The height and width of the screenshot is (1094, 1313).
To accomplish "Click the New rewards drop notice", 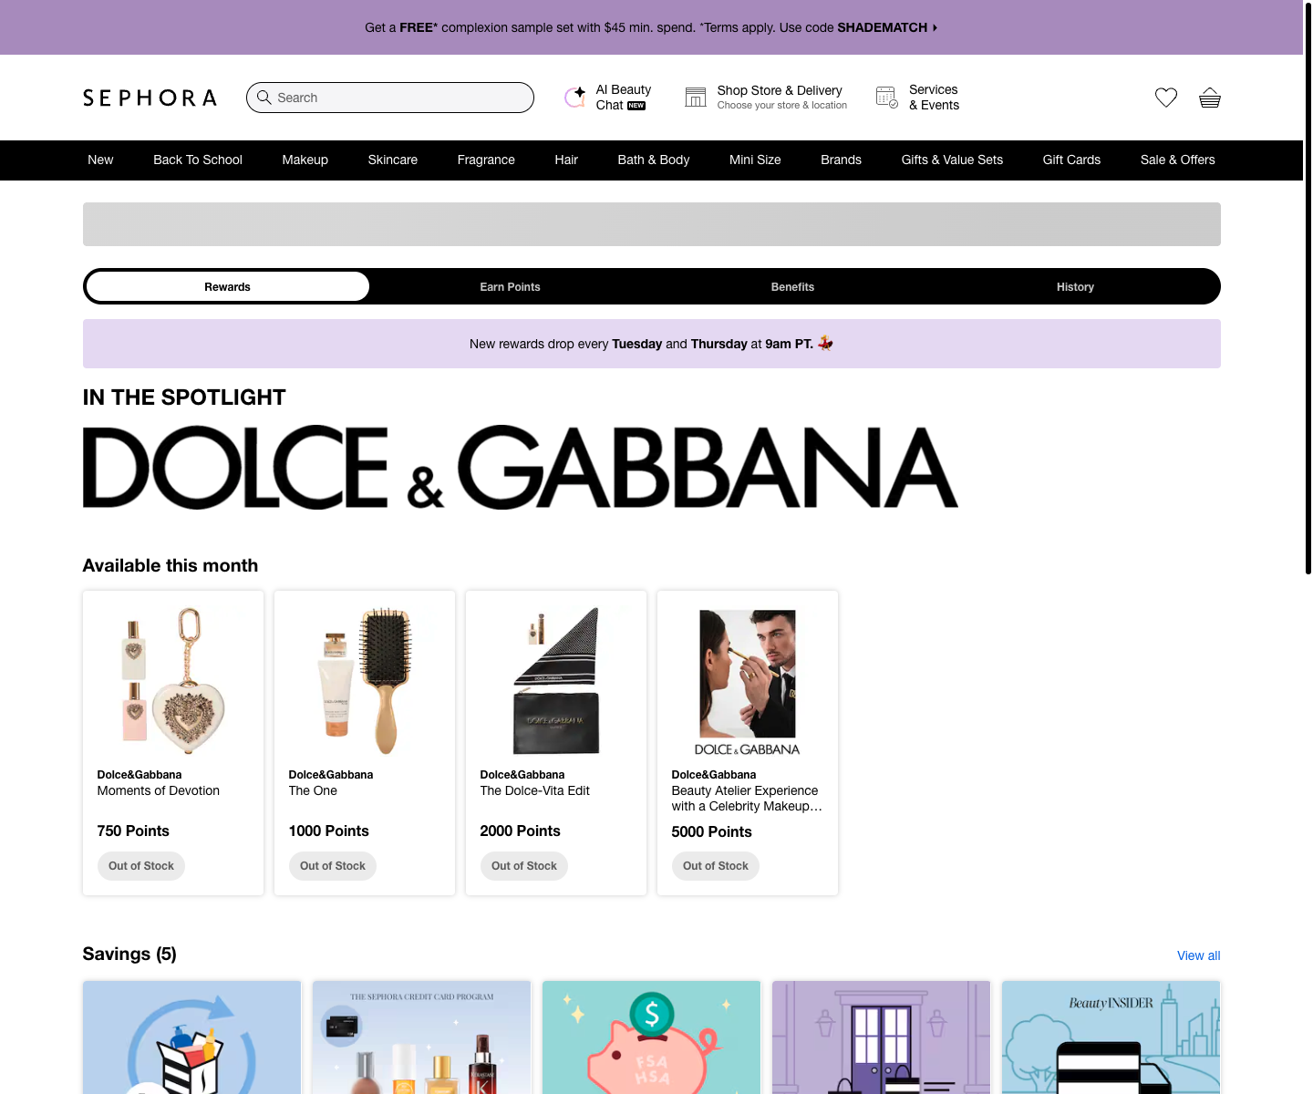I will click(x=652, y=344).
